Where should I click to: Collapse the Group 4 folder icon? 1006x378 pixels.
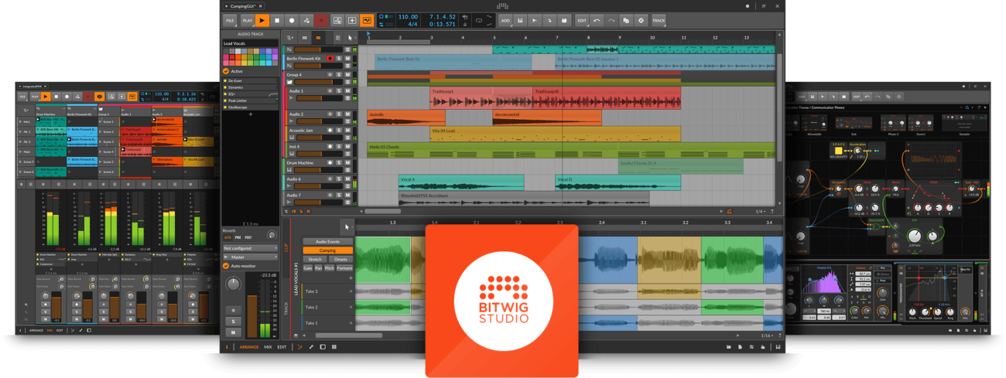(290, 82)
